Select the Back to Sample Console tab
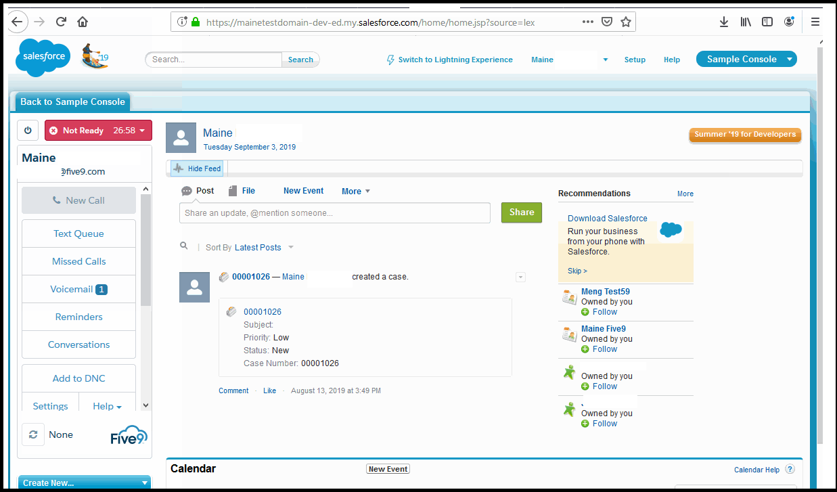The width and height of the screenshot is (837, 492). [72, 102]
